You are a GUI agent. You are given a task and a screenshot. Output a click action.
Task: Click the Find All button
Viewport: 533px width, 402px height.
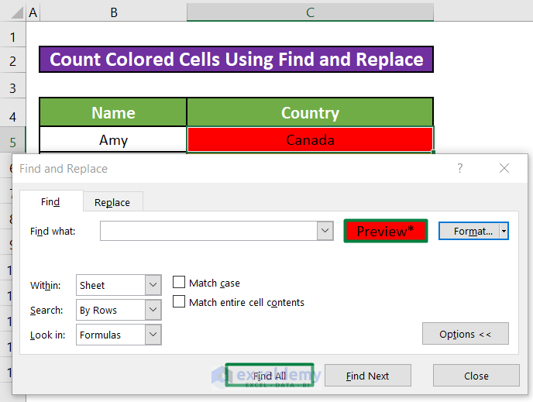coord(270,376)
